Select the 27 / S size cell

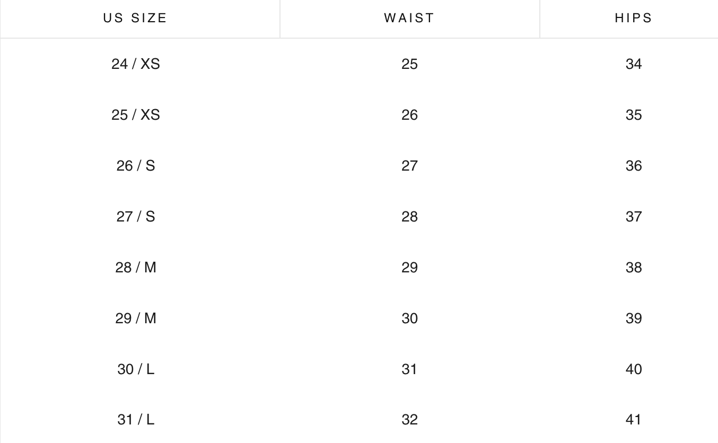(x=135, y=217)
